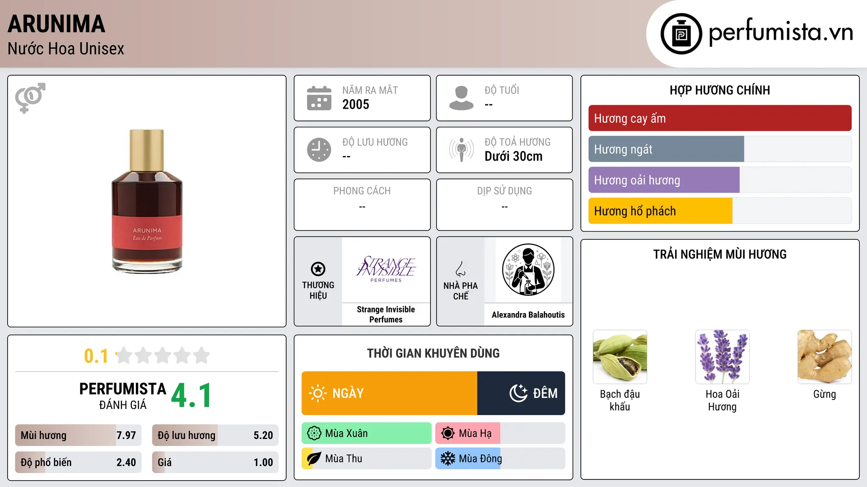
Task: Click the Gừng note label
Action: [825, 394]
